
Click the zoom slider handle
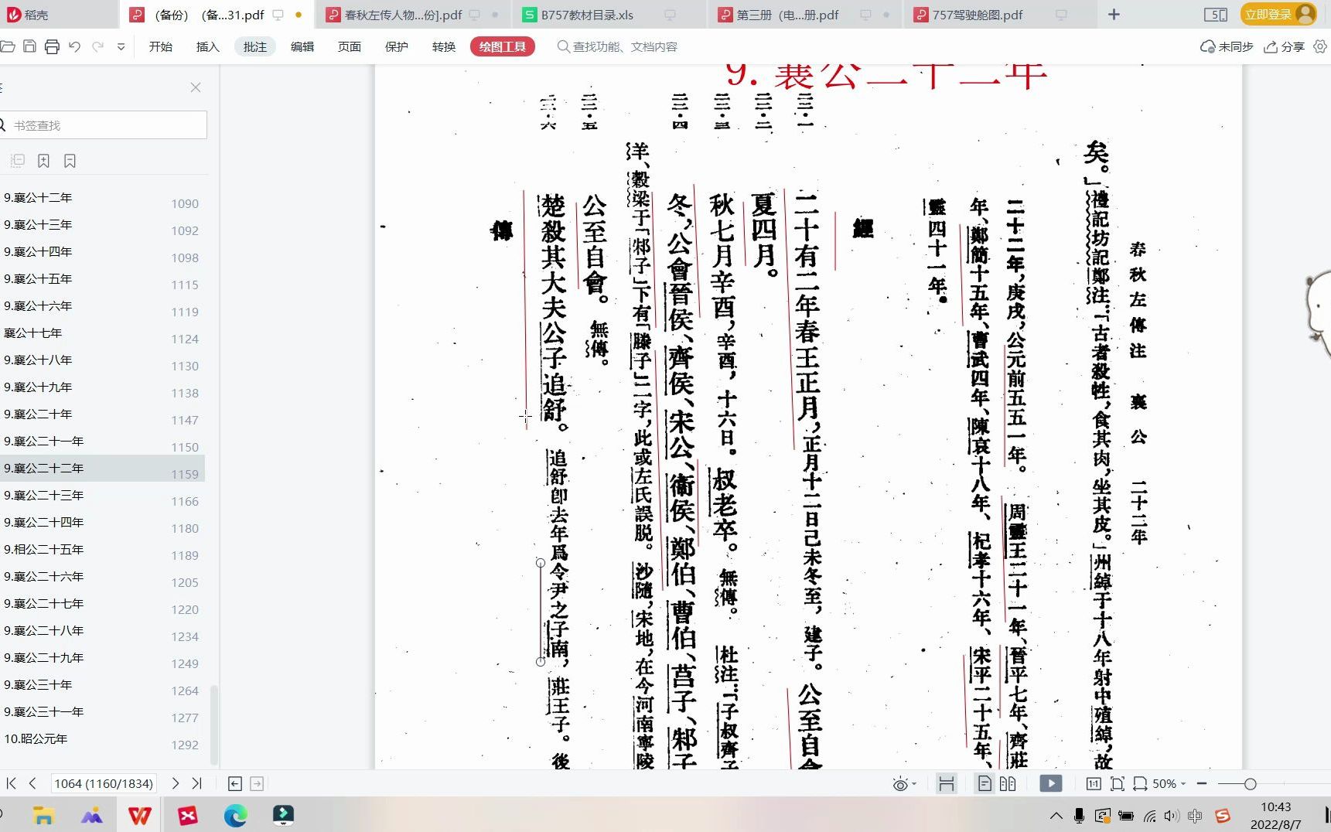point(1250,783)
